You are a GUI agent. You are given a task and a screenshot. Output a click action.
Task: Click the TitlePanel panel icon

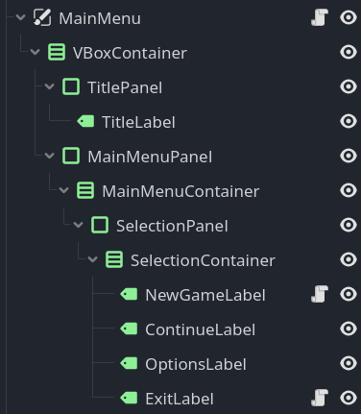pyautogui.click(x=71, y=86)
